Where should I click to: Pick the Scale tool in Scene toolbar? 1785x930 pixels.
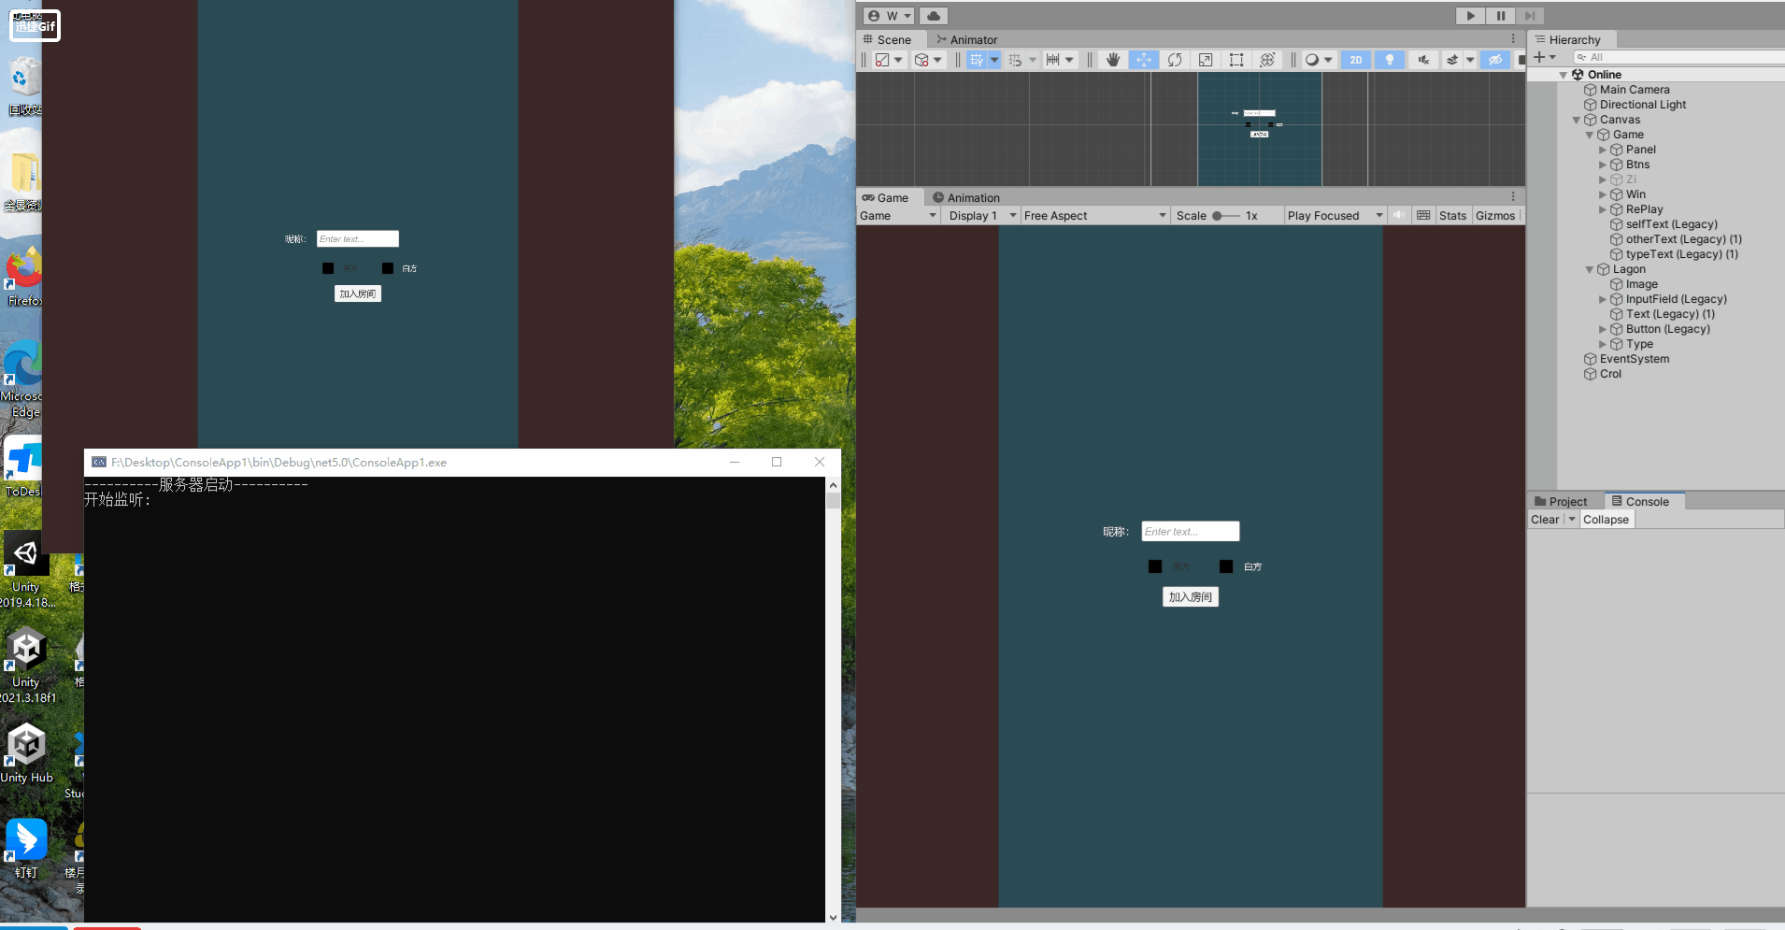pos(1206,60)
